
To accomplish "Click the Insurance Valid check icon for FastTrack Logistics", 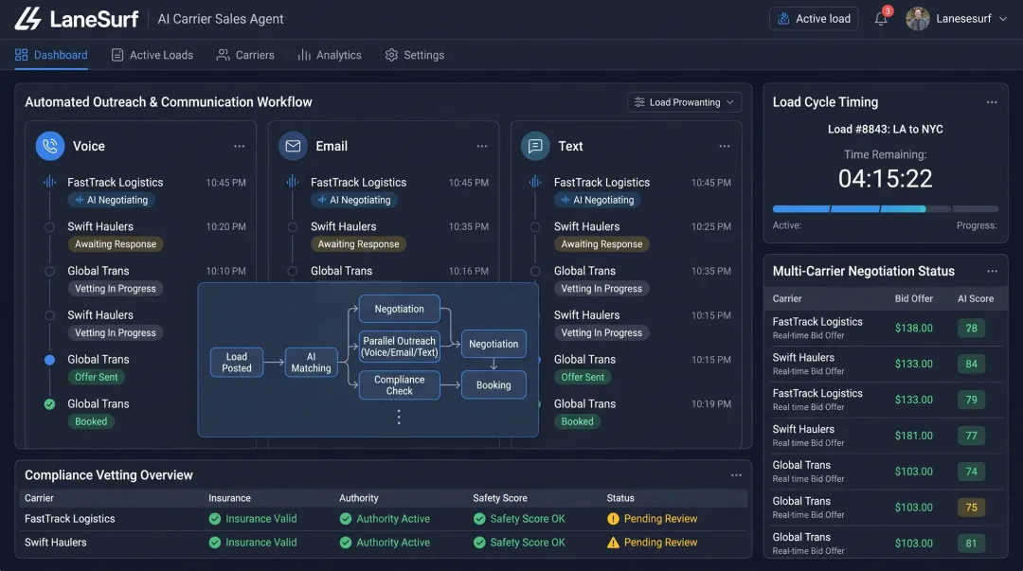I will click(x=215, y=519).
